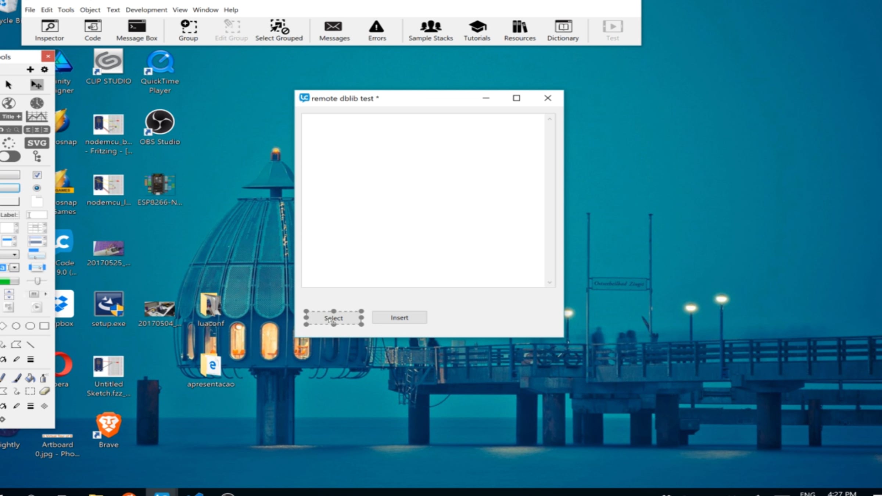Open the Tools menu
The image size is (882, 496).
point(66,10)
